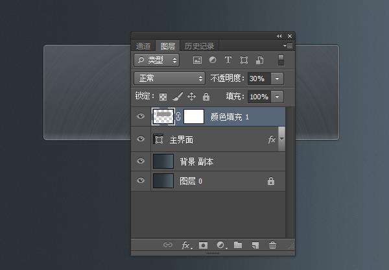This screenshot has height=270, width=389.
Task: Select the 颜色填充 1 color thumbnail
Action: click(x=163, y=116)
